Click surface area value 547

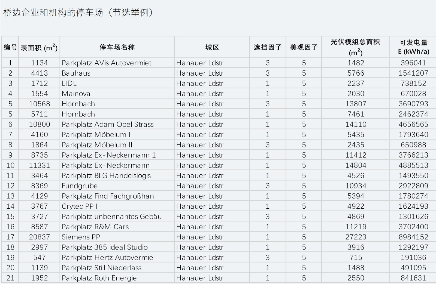pyautogui.click(x=40, y=258)
